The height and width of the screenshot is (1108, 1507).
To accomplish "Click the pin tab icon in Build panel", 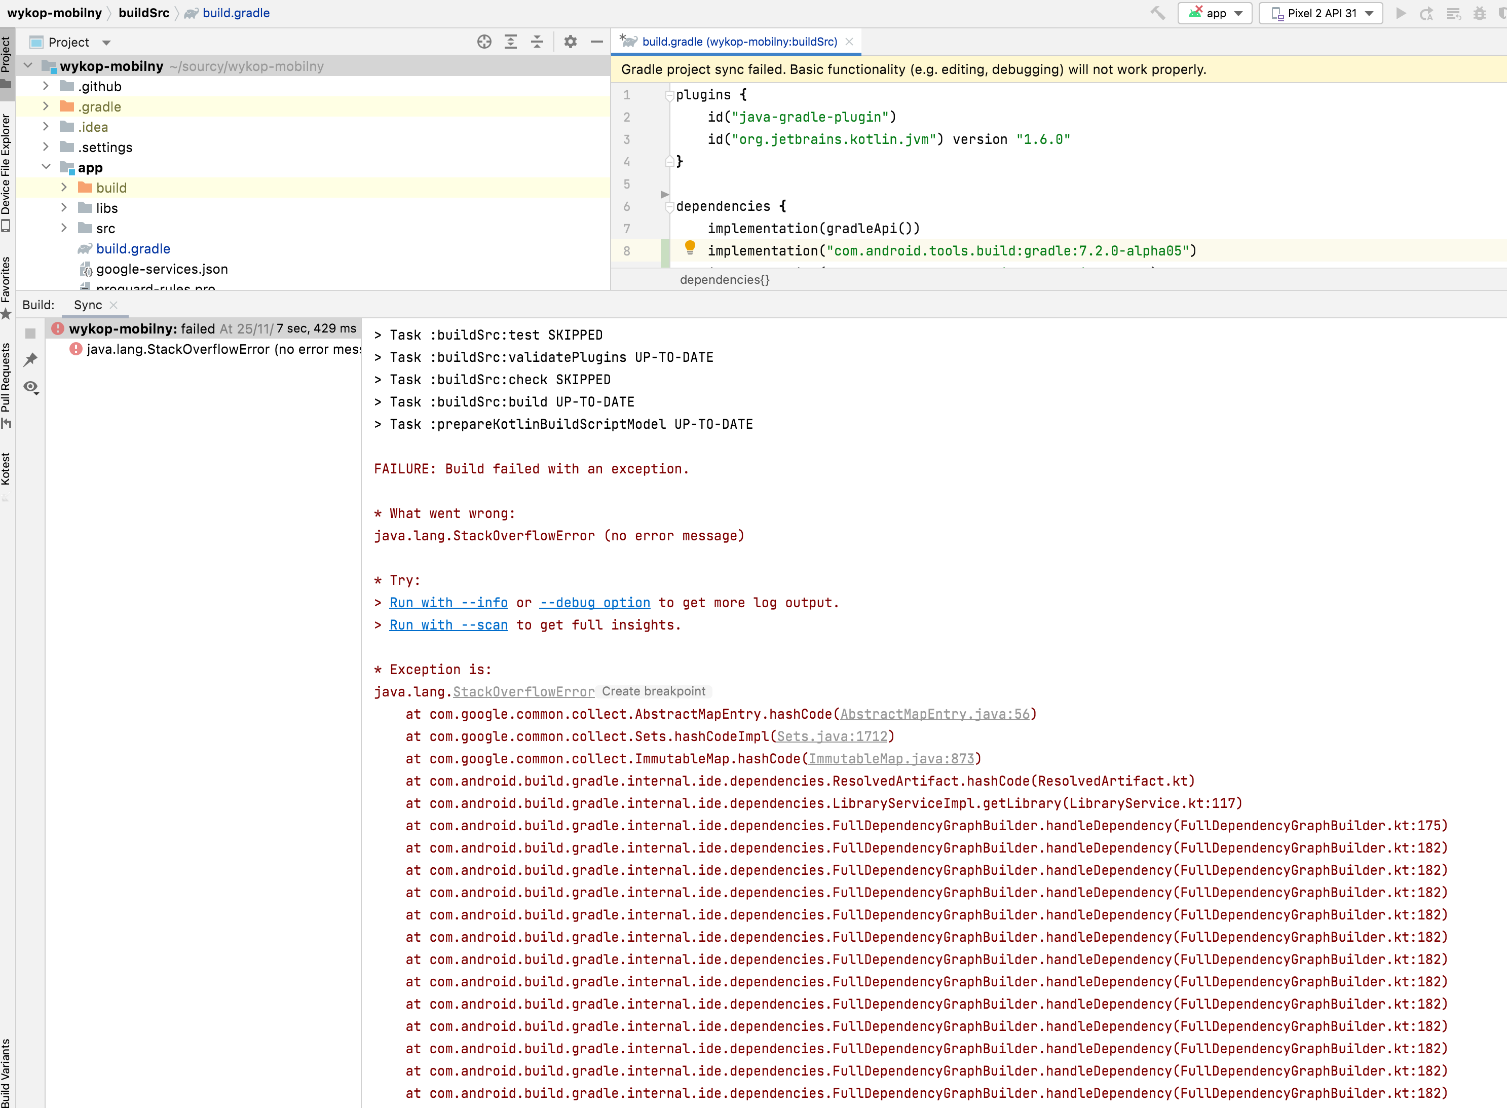I will 30,359.
